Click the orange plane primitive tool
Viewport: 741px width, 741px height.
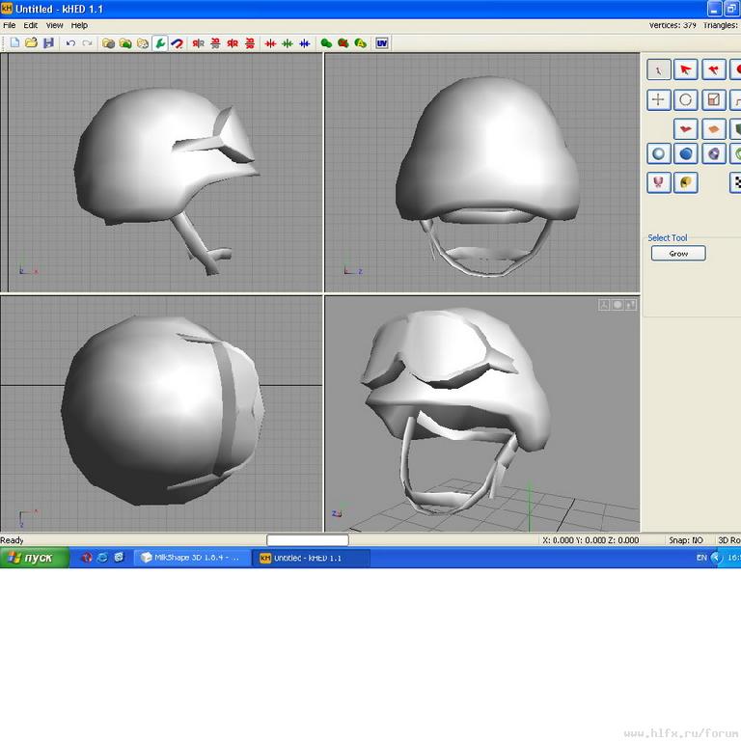[713, 127]
